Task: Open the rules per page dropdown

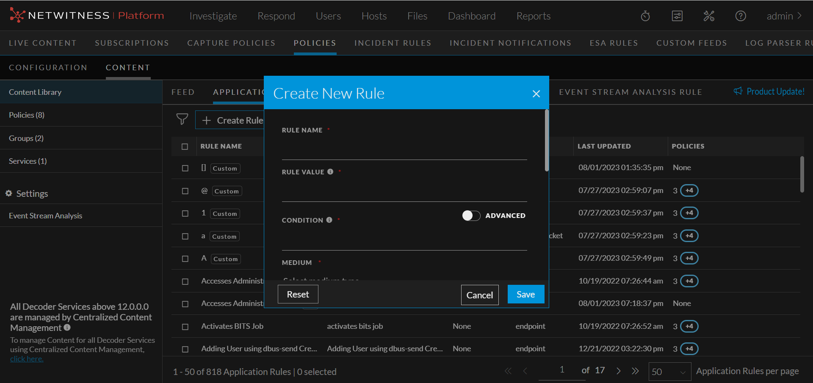Action: [669, 372]
